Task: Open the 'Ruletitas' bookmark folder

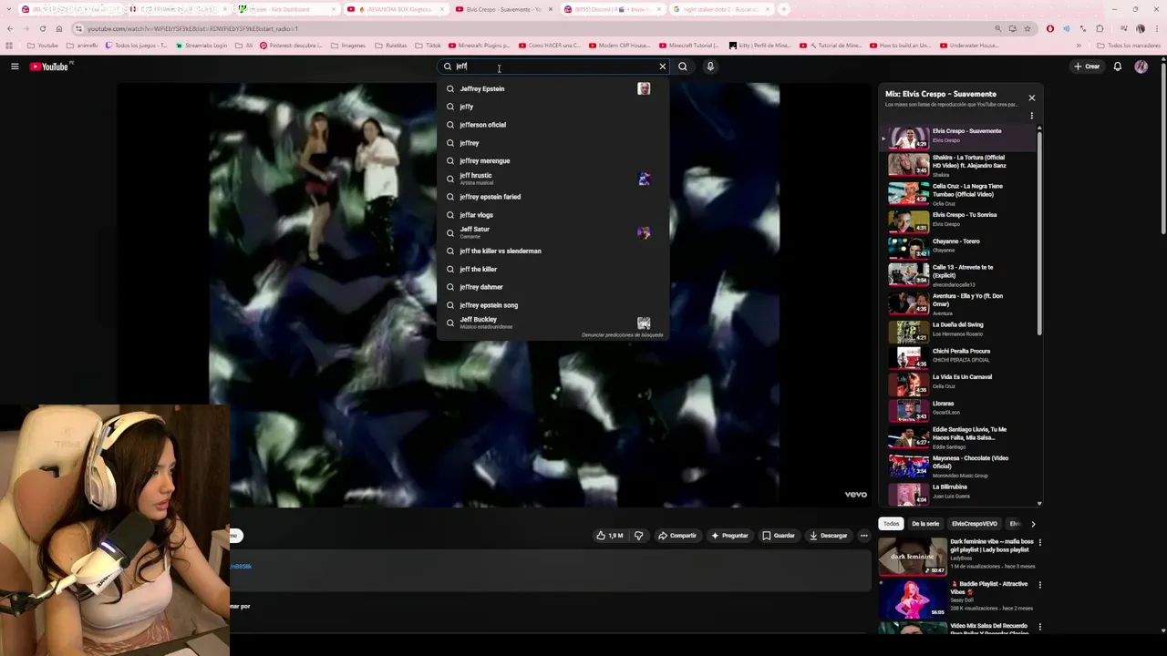Action: [391, 46]
